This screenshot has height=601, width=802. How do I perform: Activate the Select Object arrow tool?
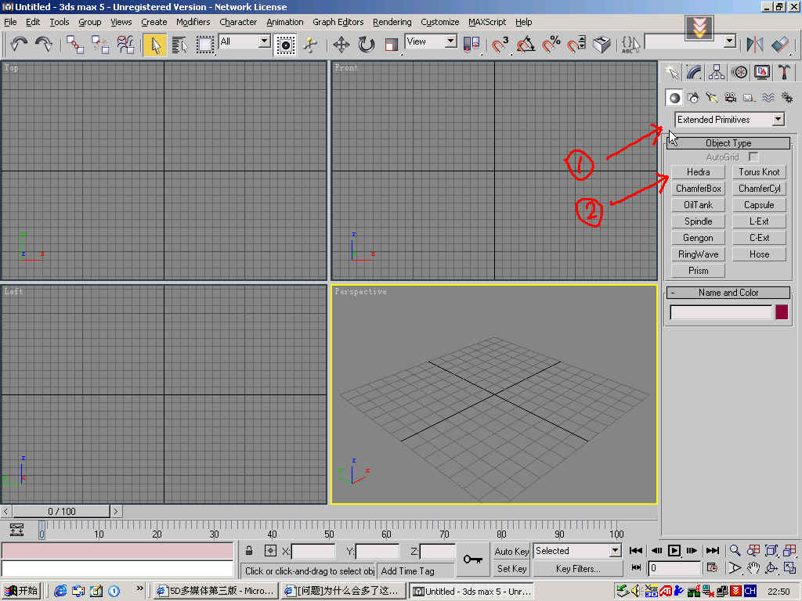(154, 45)
